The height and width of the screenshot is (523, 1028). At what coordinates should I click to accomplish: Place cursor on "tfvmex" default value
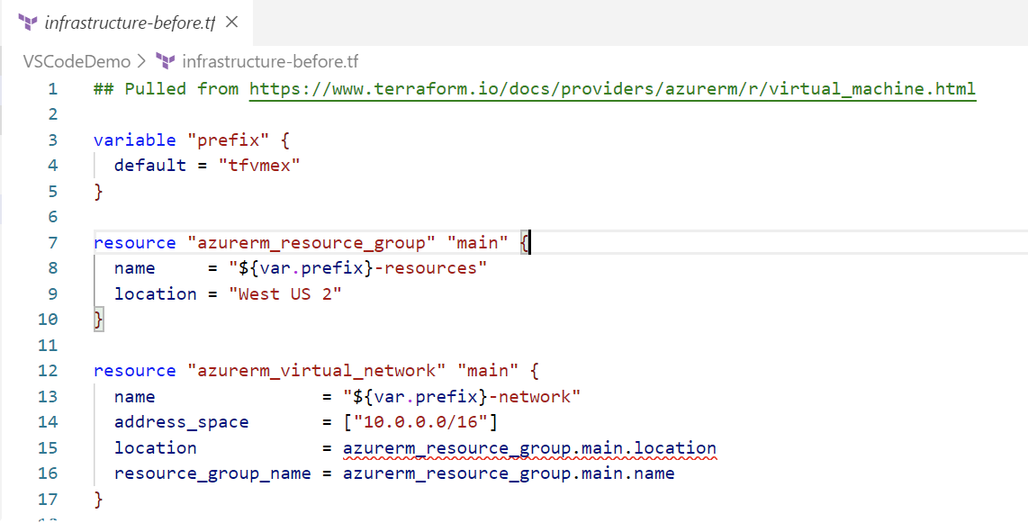[259, 165]
